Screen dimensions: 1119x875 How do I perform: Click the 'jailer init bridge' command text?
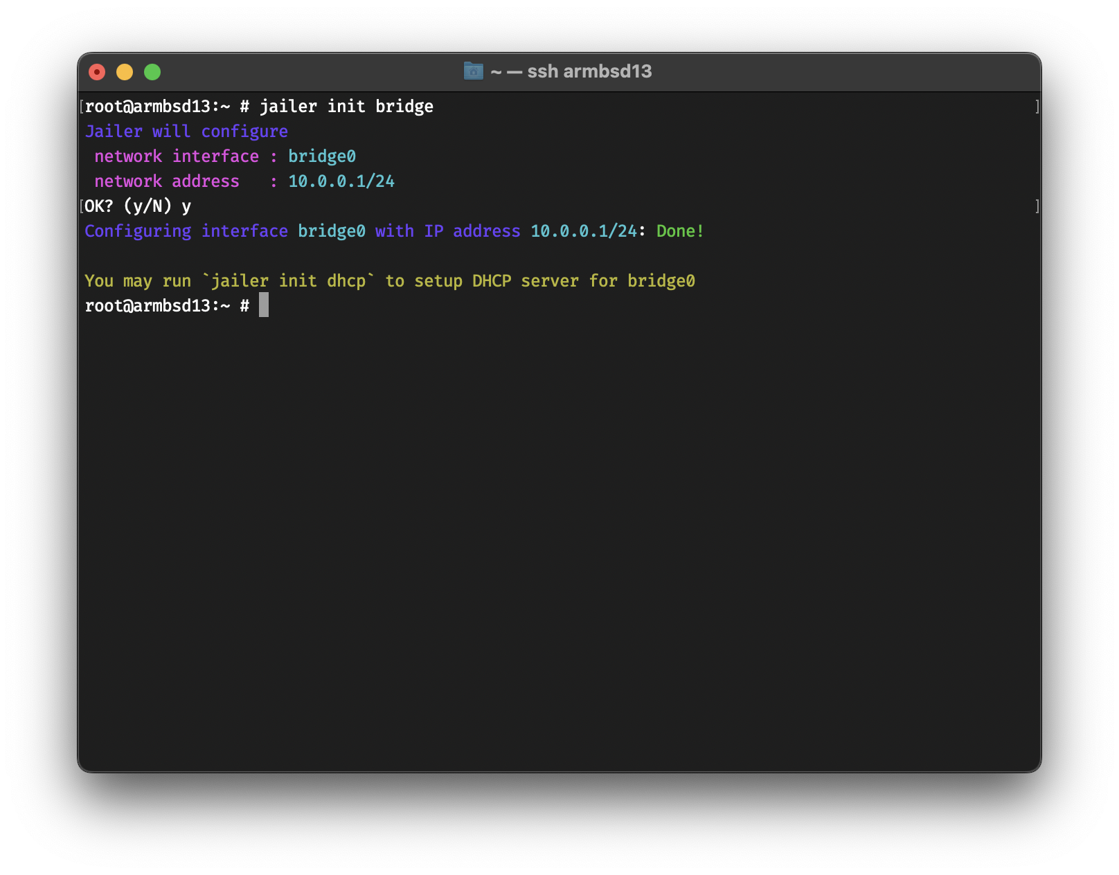pos(346,107)
